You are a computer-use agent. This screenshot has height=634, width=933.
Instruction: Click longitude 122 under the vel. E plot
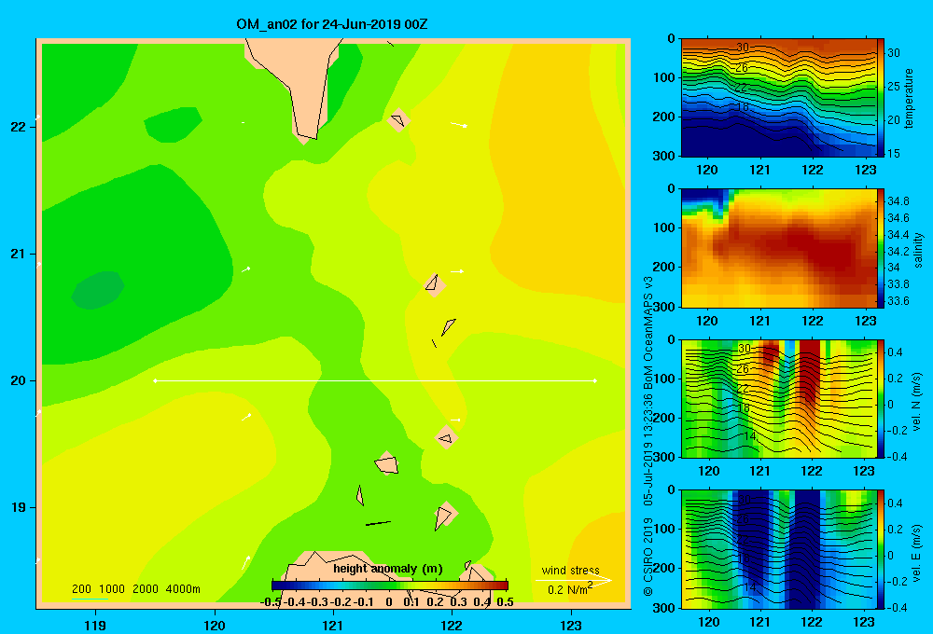pos(812,622)
